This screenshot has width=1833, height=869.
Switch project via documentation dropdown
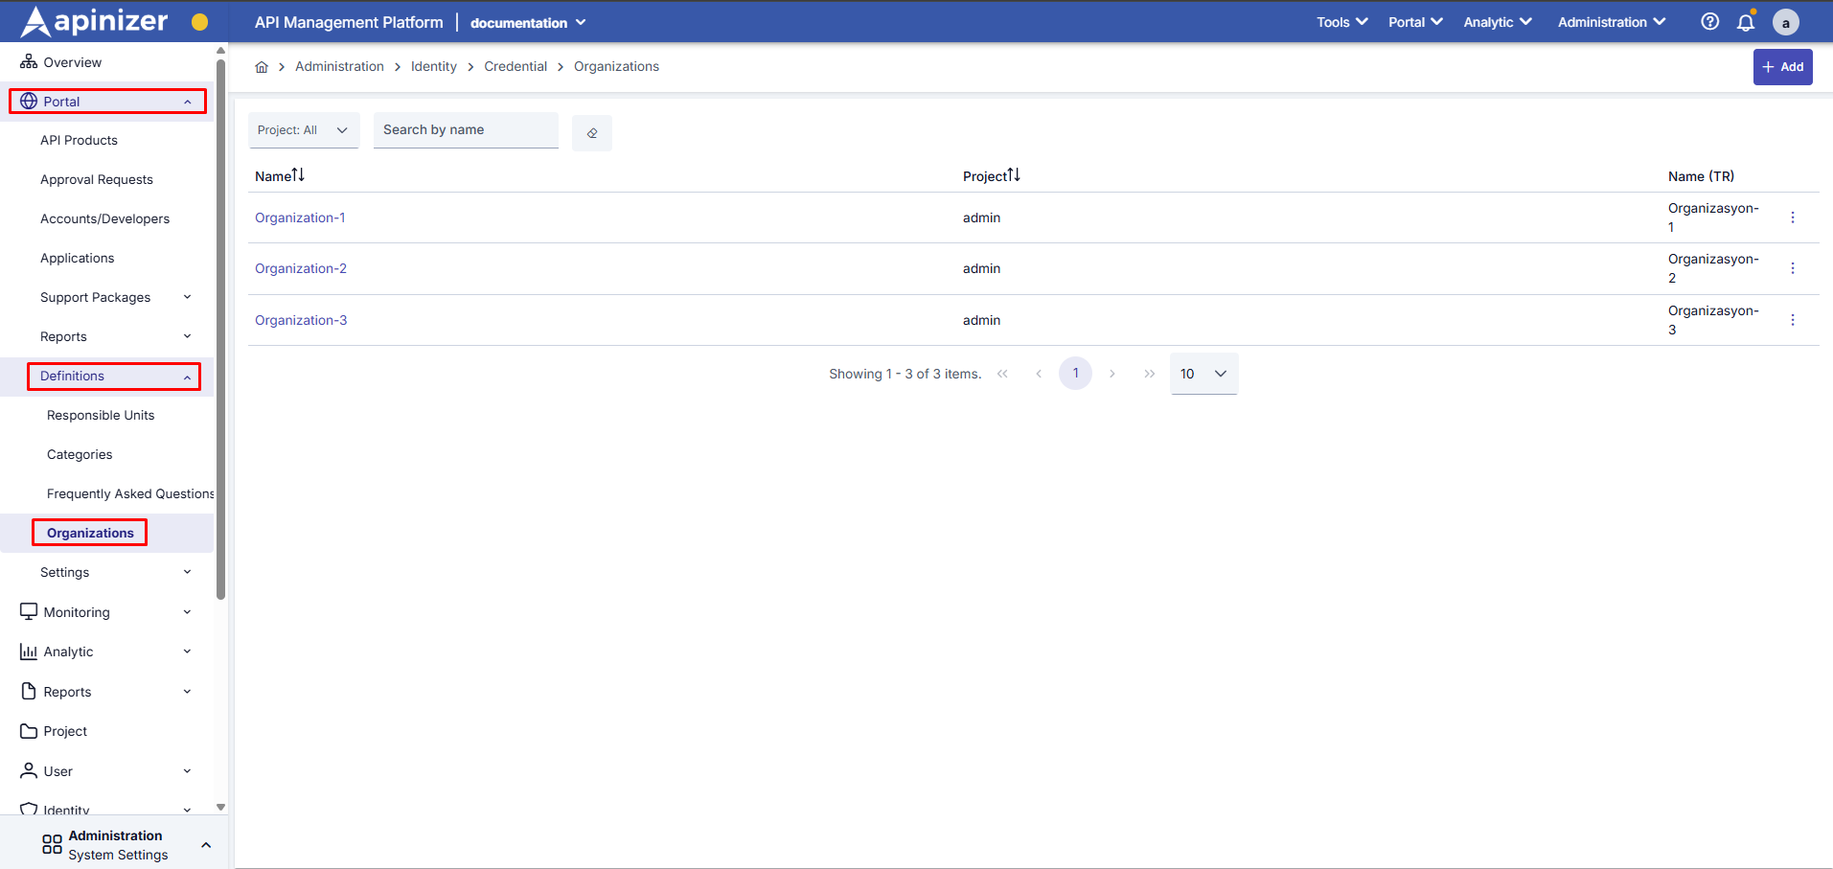point(528,23)
